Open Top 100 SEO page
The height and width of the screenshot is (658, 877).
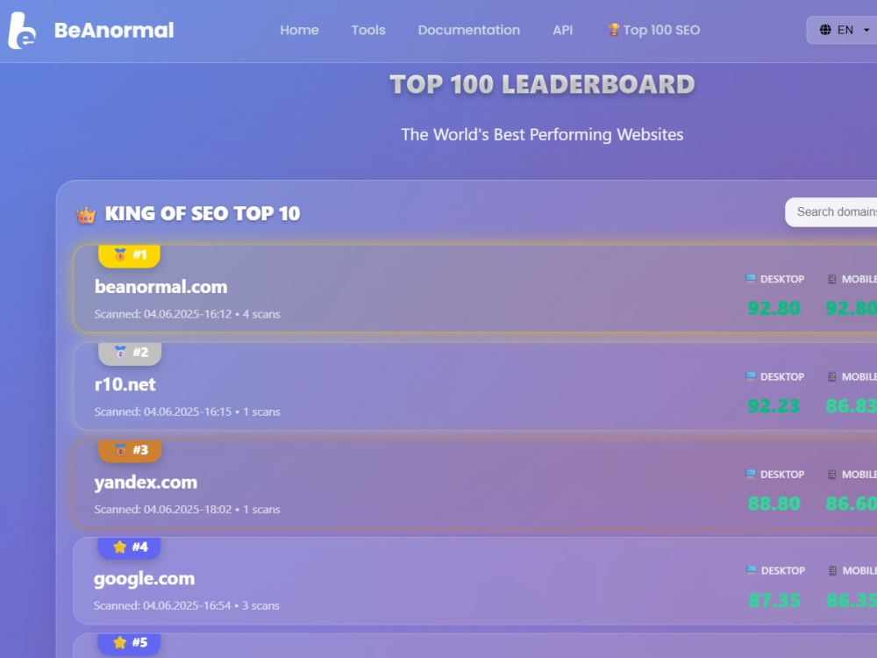(x=654, y=30)
